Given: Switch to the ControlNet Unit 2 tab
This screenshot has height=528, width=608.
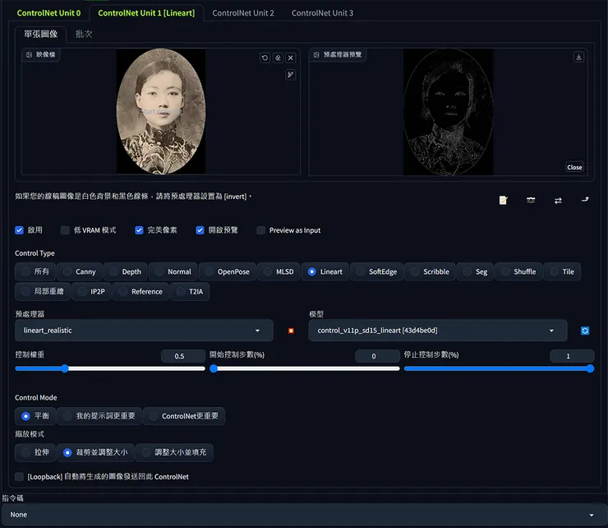Looking at the screenshot, I should tap(243, 13).
